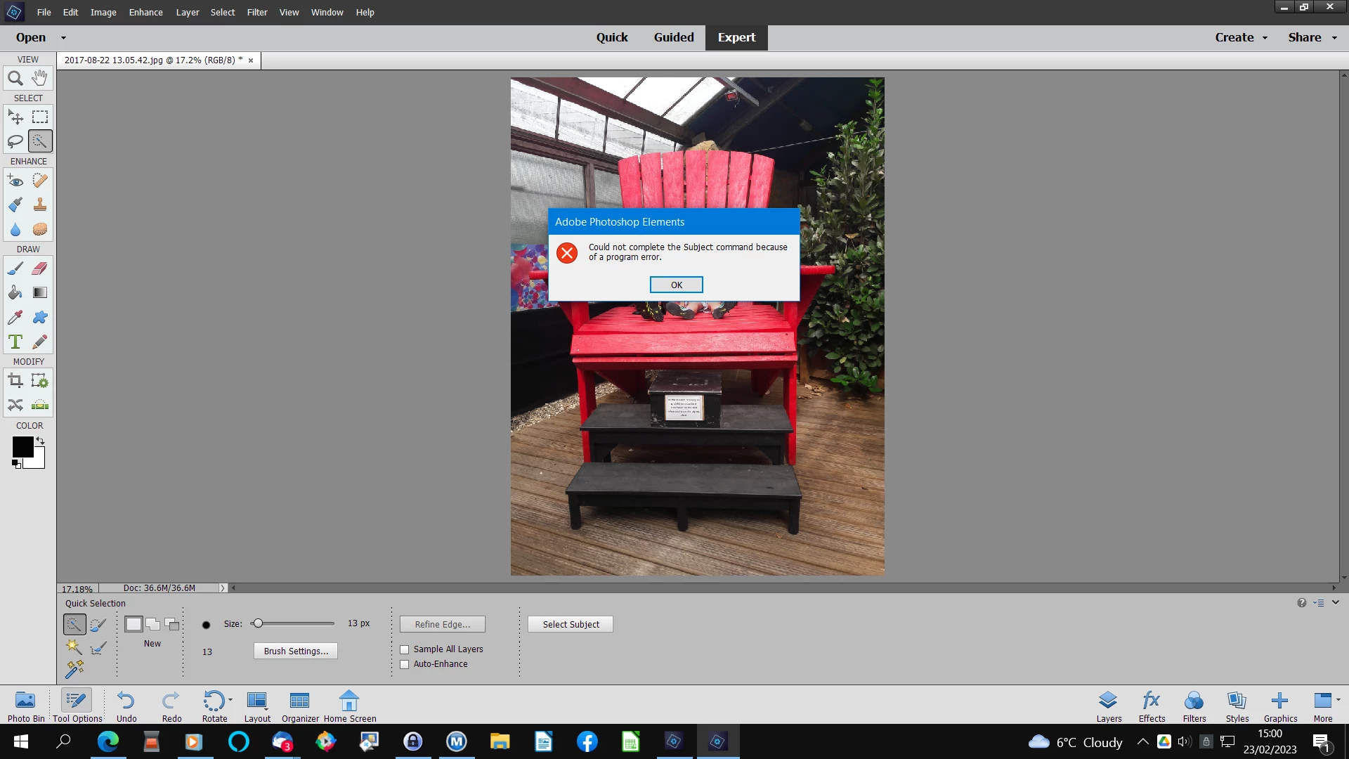The width and height of the screenshot is (1349, 759).
Task: Select the Lasso tool
Action: [15, 141]
